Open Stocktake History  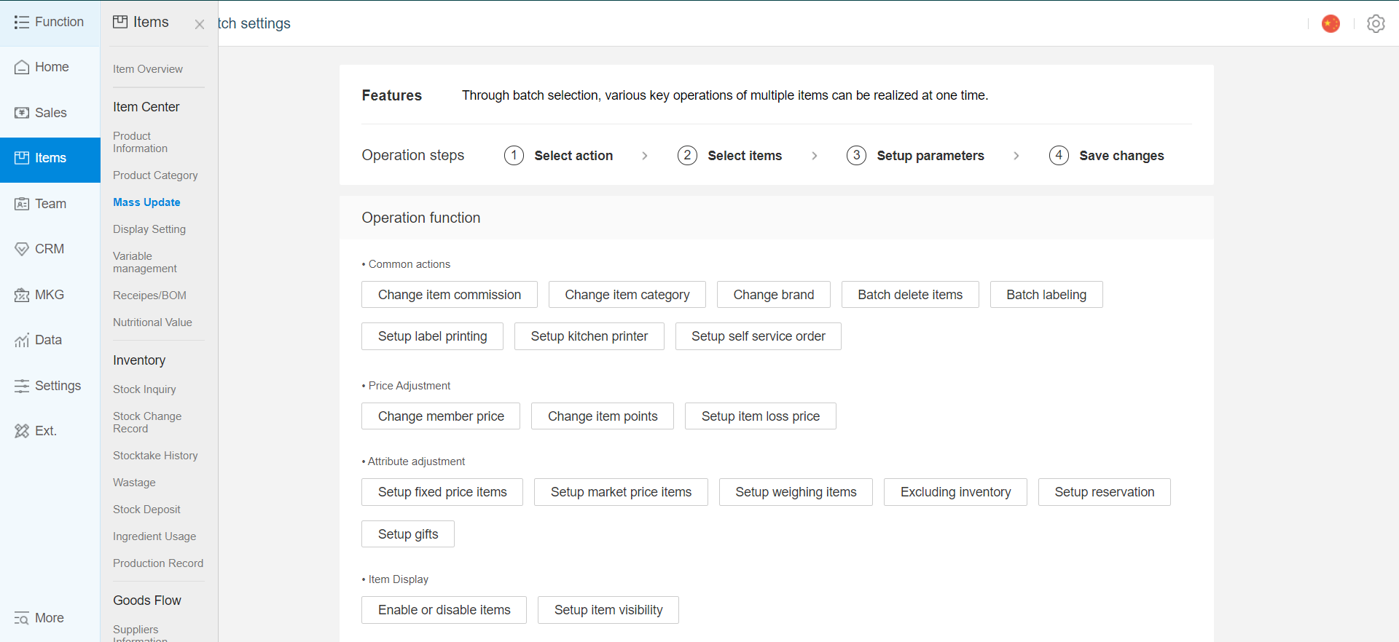[x=155, y=456]
